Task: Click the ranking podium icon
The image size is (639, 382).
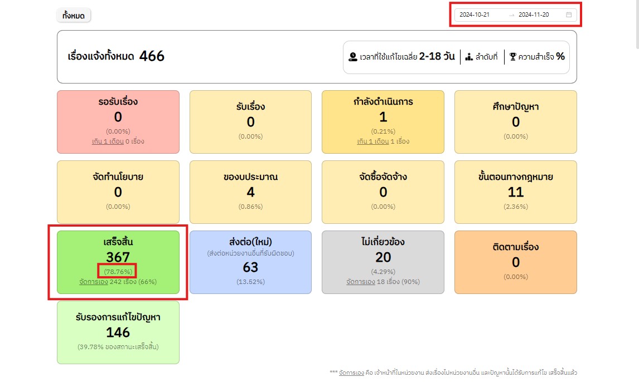Action: pos(469,57)
